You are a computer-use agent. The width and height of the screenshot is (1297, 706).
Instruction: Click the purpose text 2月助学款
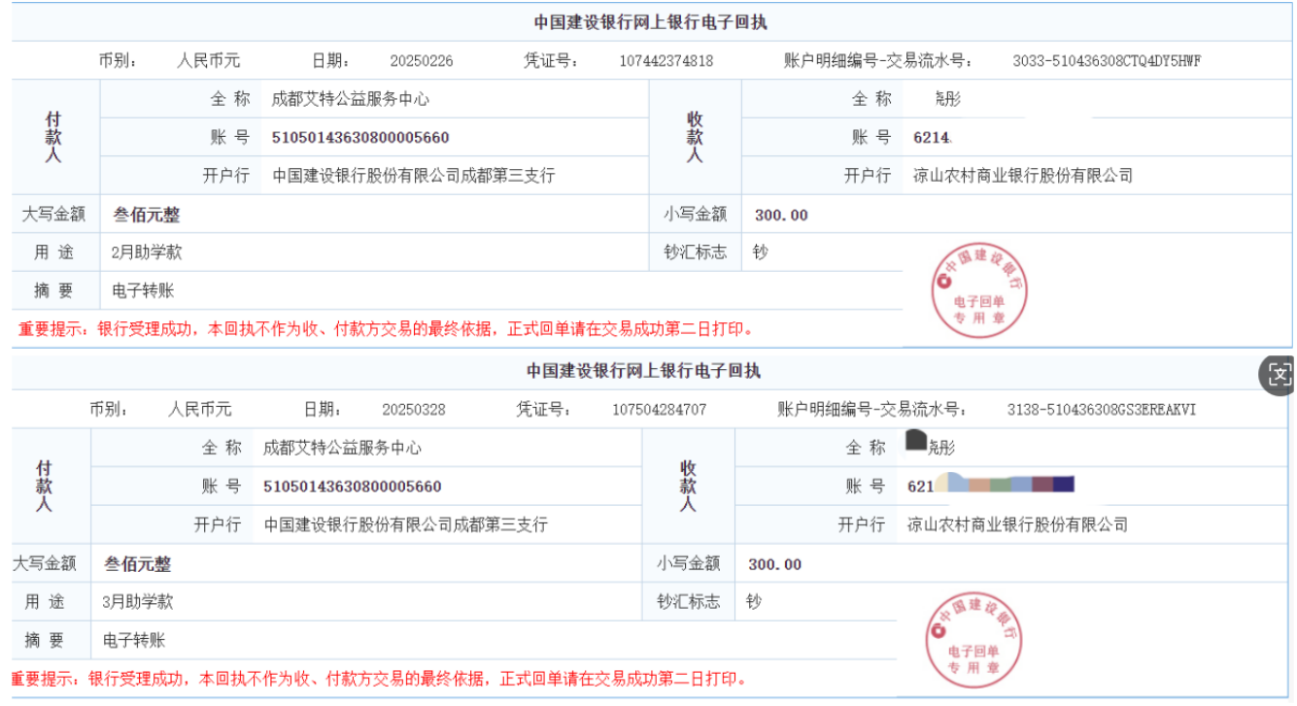pyautogui.click(x=147, y=252)
